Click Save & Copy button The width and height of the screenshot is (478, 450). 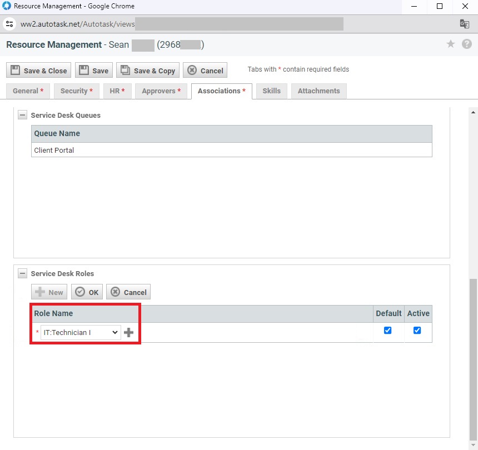tap(148, 71)
